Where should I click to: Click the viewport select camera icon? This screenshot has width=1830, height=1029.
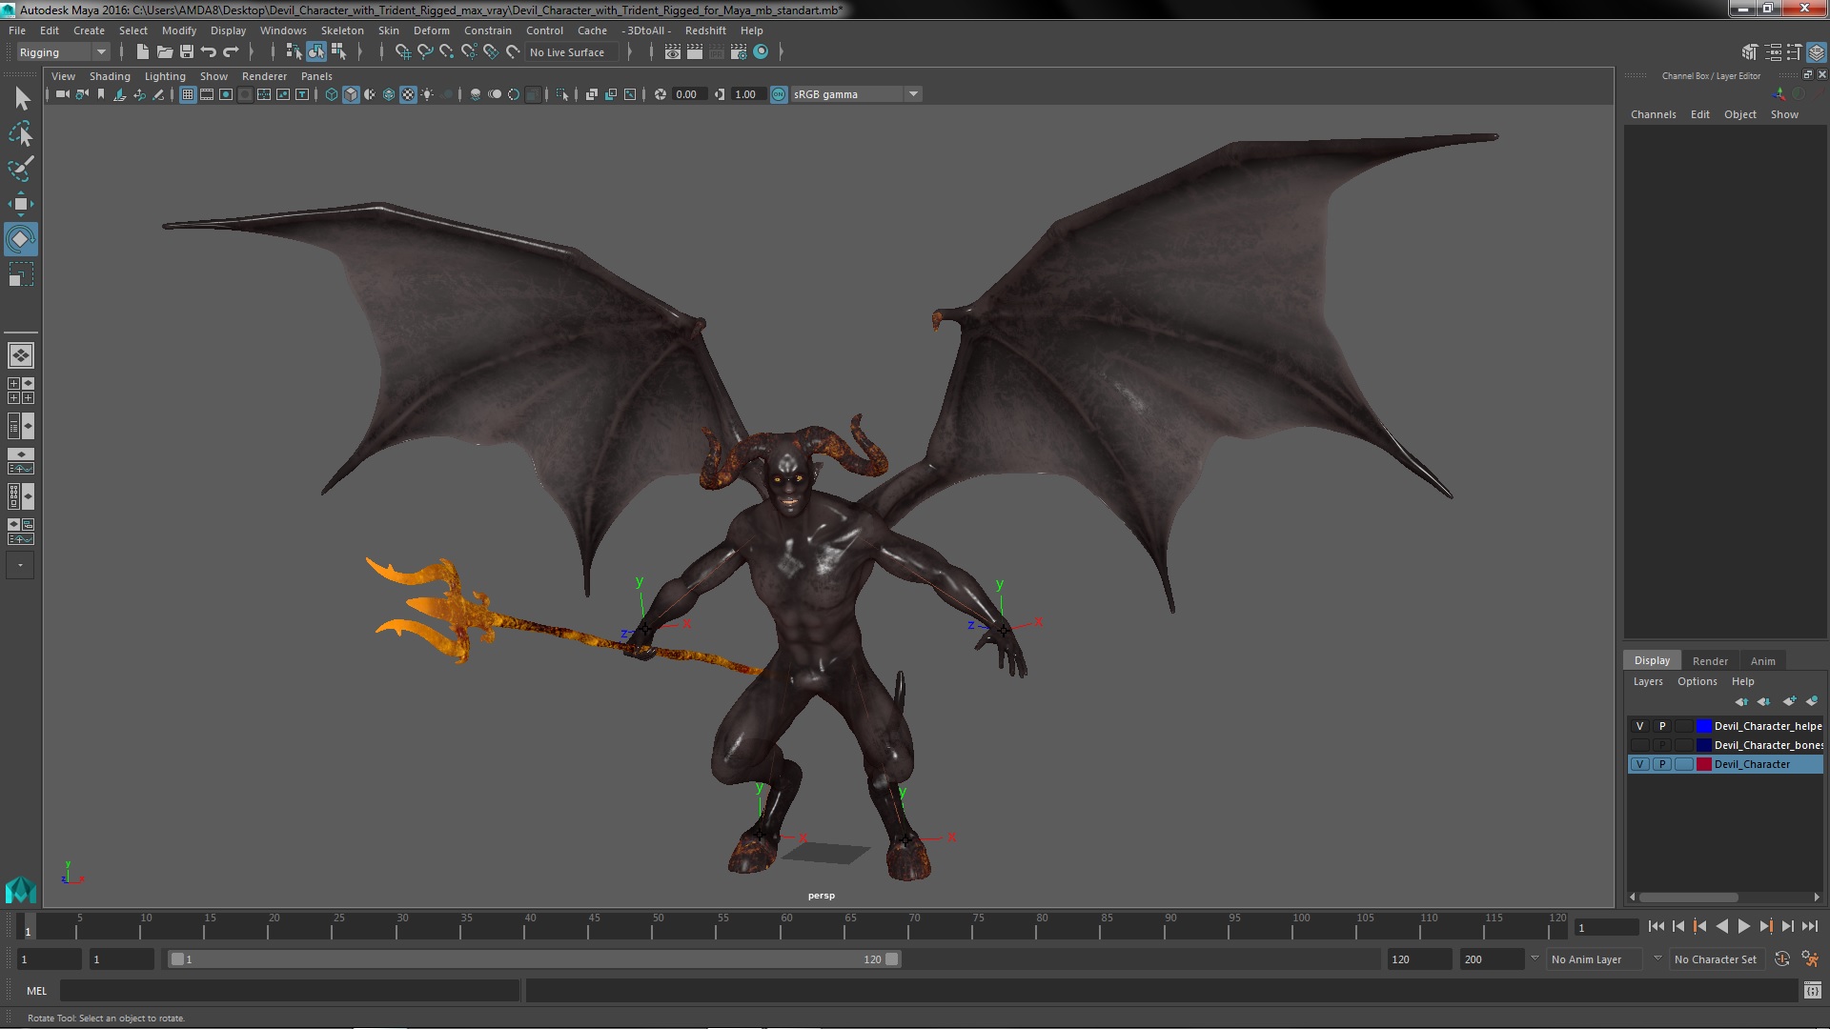click(63, 94)
